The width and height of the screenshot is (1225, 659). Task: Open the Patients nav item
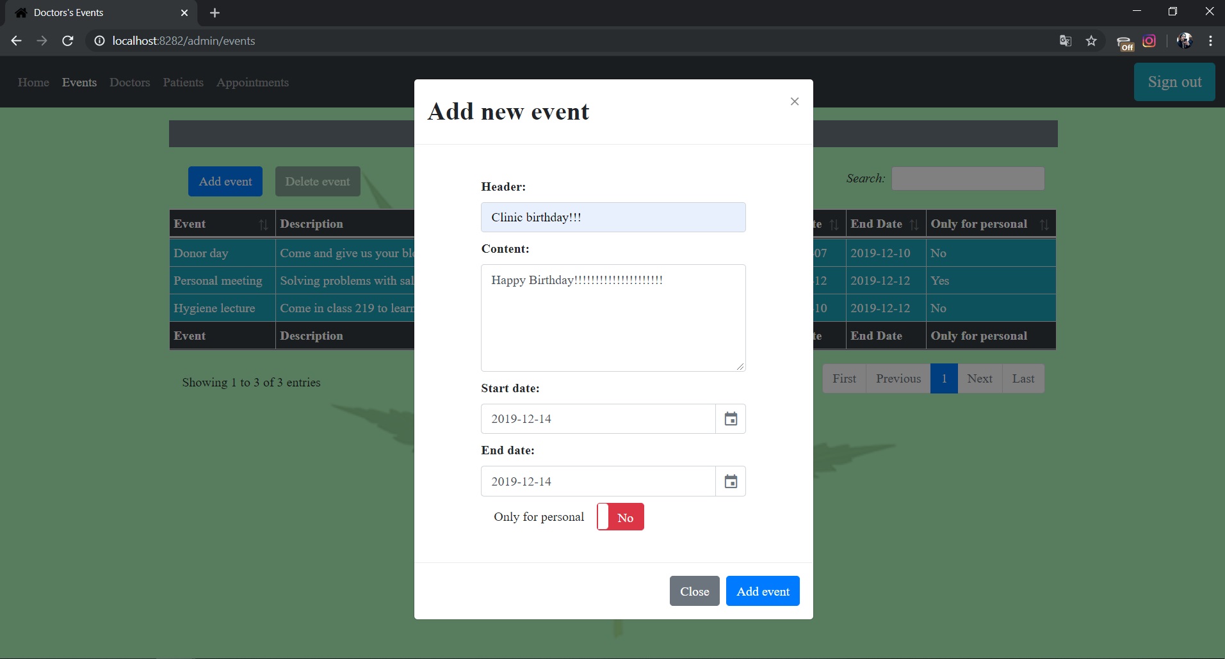point(183,83)
